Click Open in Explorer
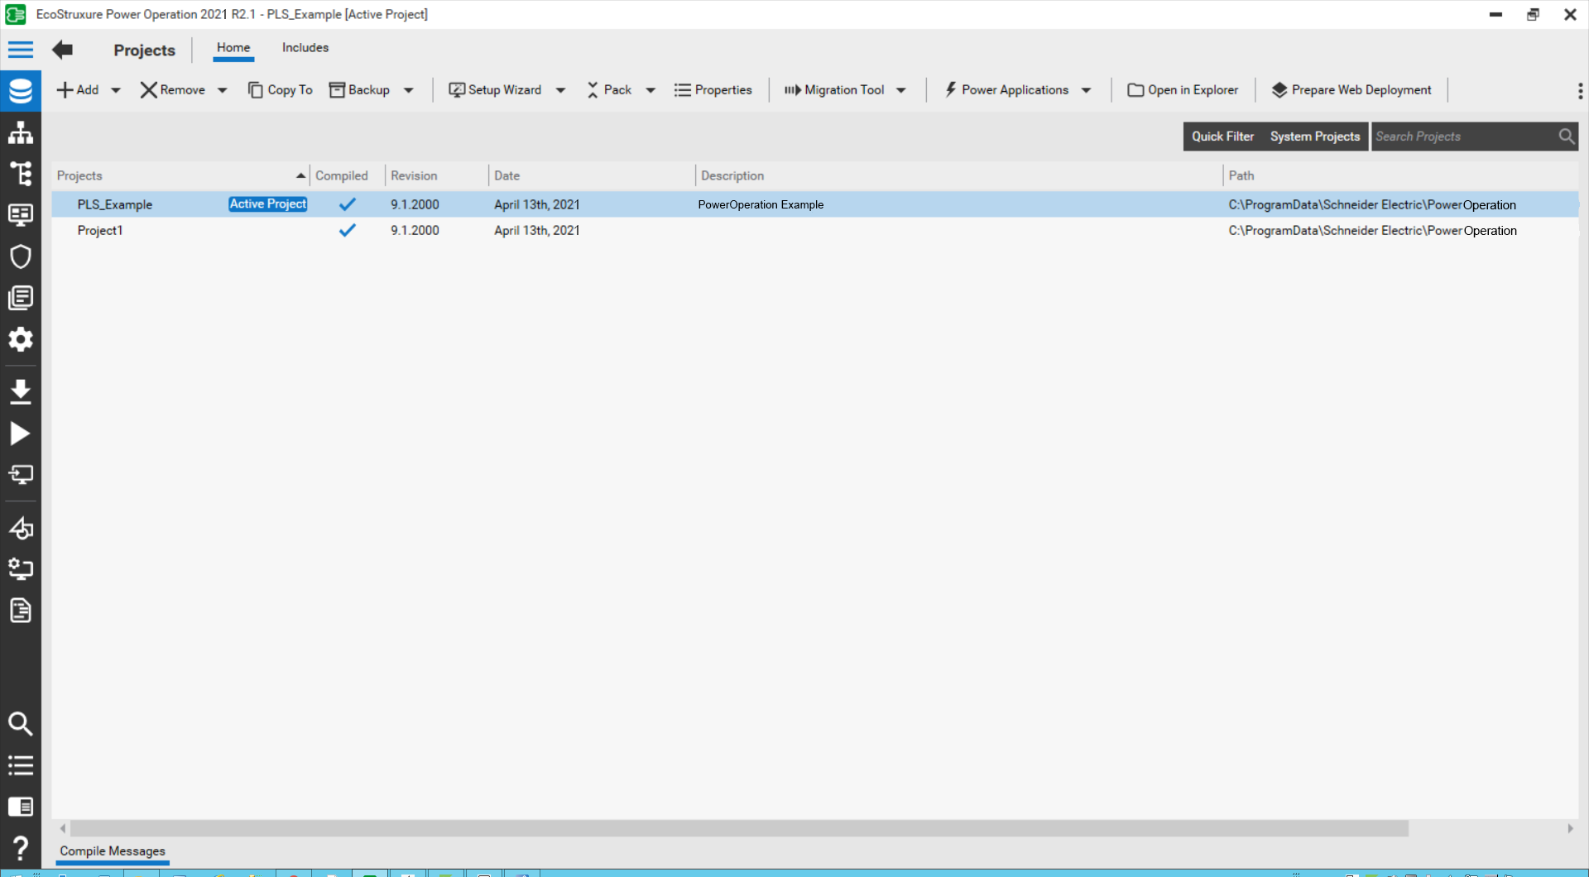Image resolution: width=1589 pixels, height=877 pixels. click(1183, 90)
